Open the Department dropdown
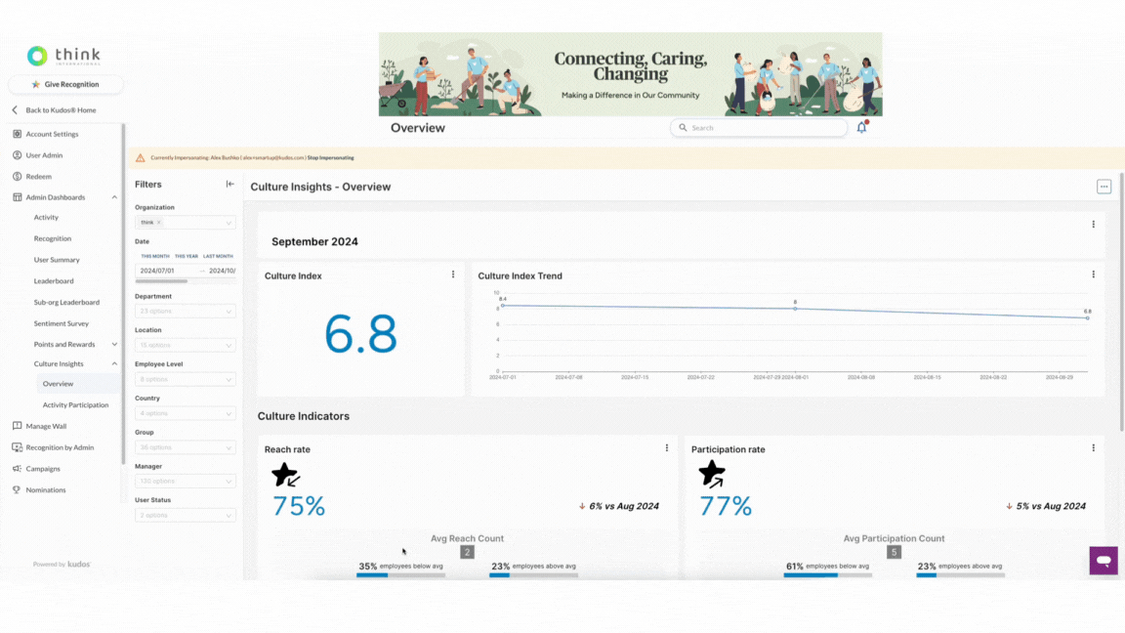Screen dimensions: 1125x633 pyautogui.click(x=186, y=312)
